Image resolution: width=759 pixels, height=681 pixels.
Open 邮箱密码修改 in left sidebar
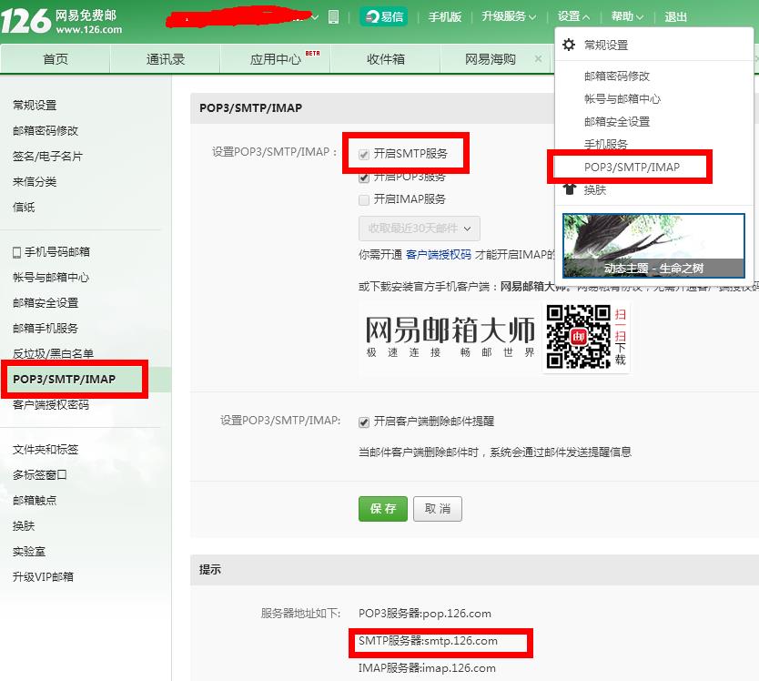45,131
